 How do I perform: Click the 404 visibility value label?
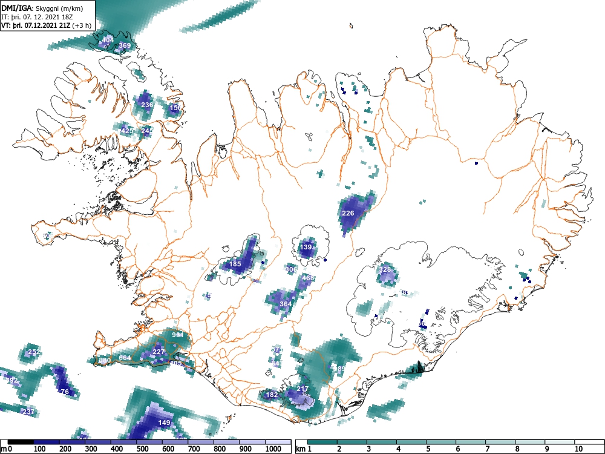tap(108, 40)
